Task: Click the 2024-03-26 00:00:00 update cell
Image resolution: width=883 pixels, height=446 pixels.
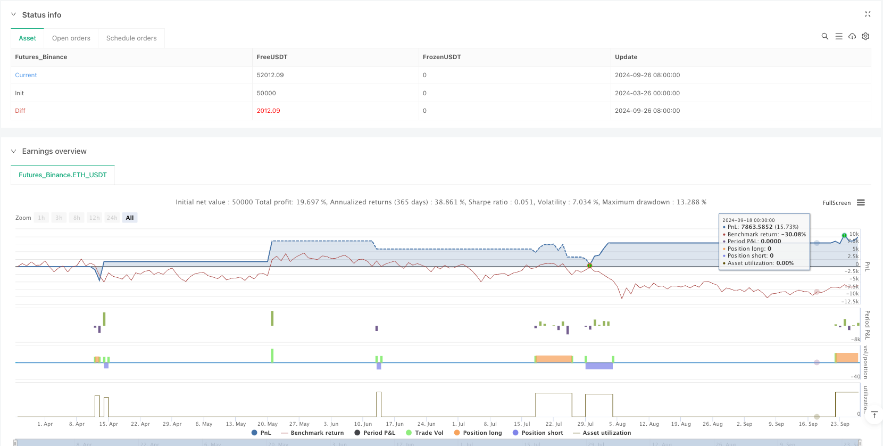Action: (x=647, y=93)
